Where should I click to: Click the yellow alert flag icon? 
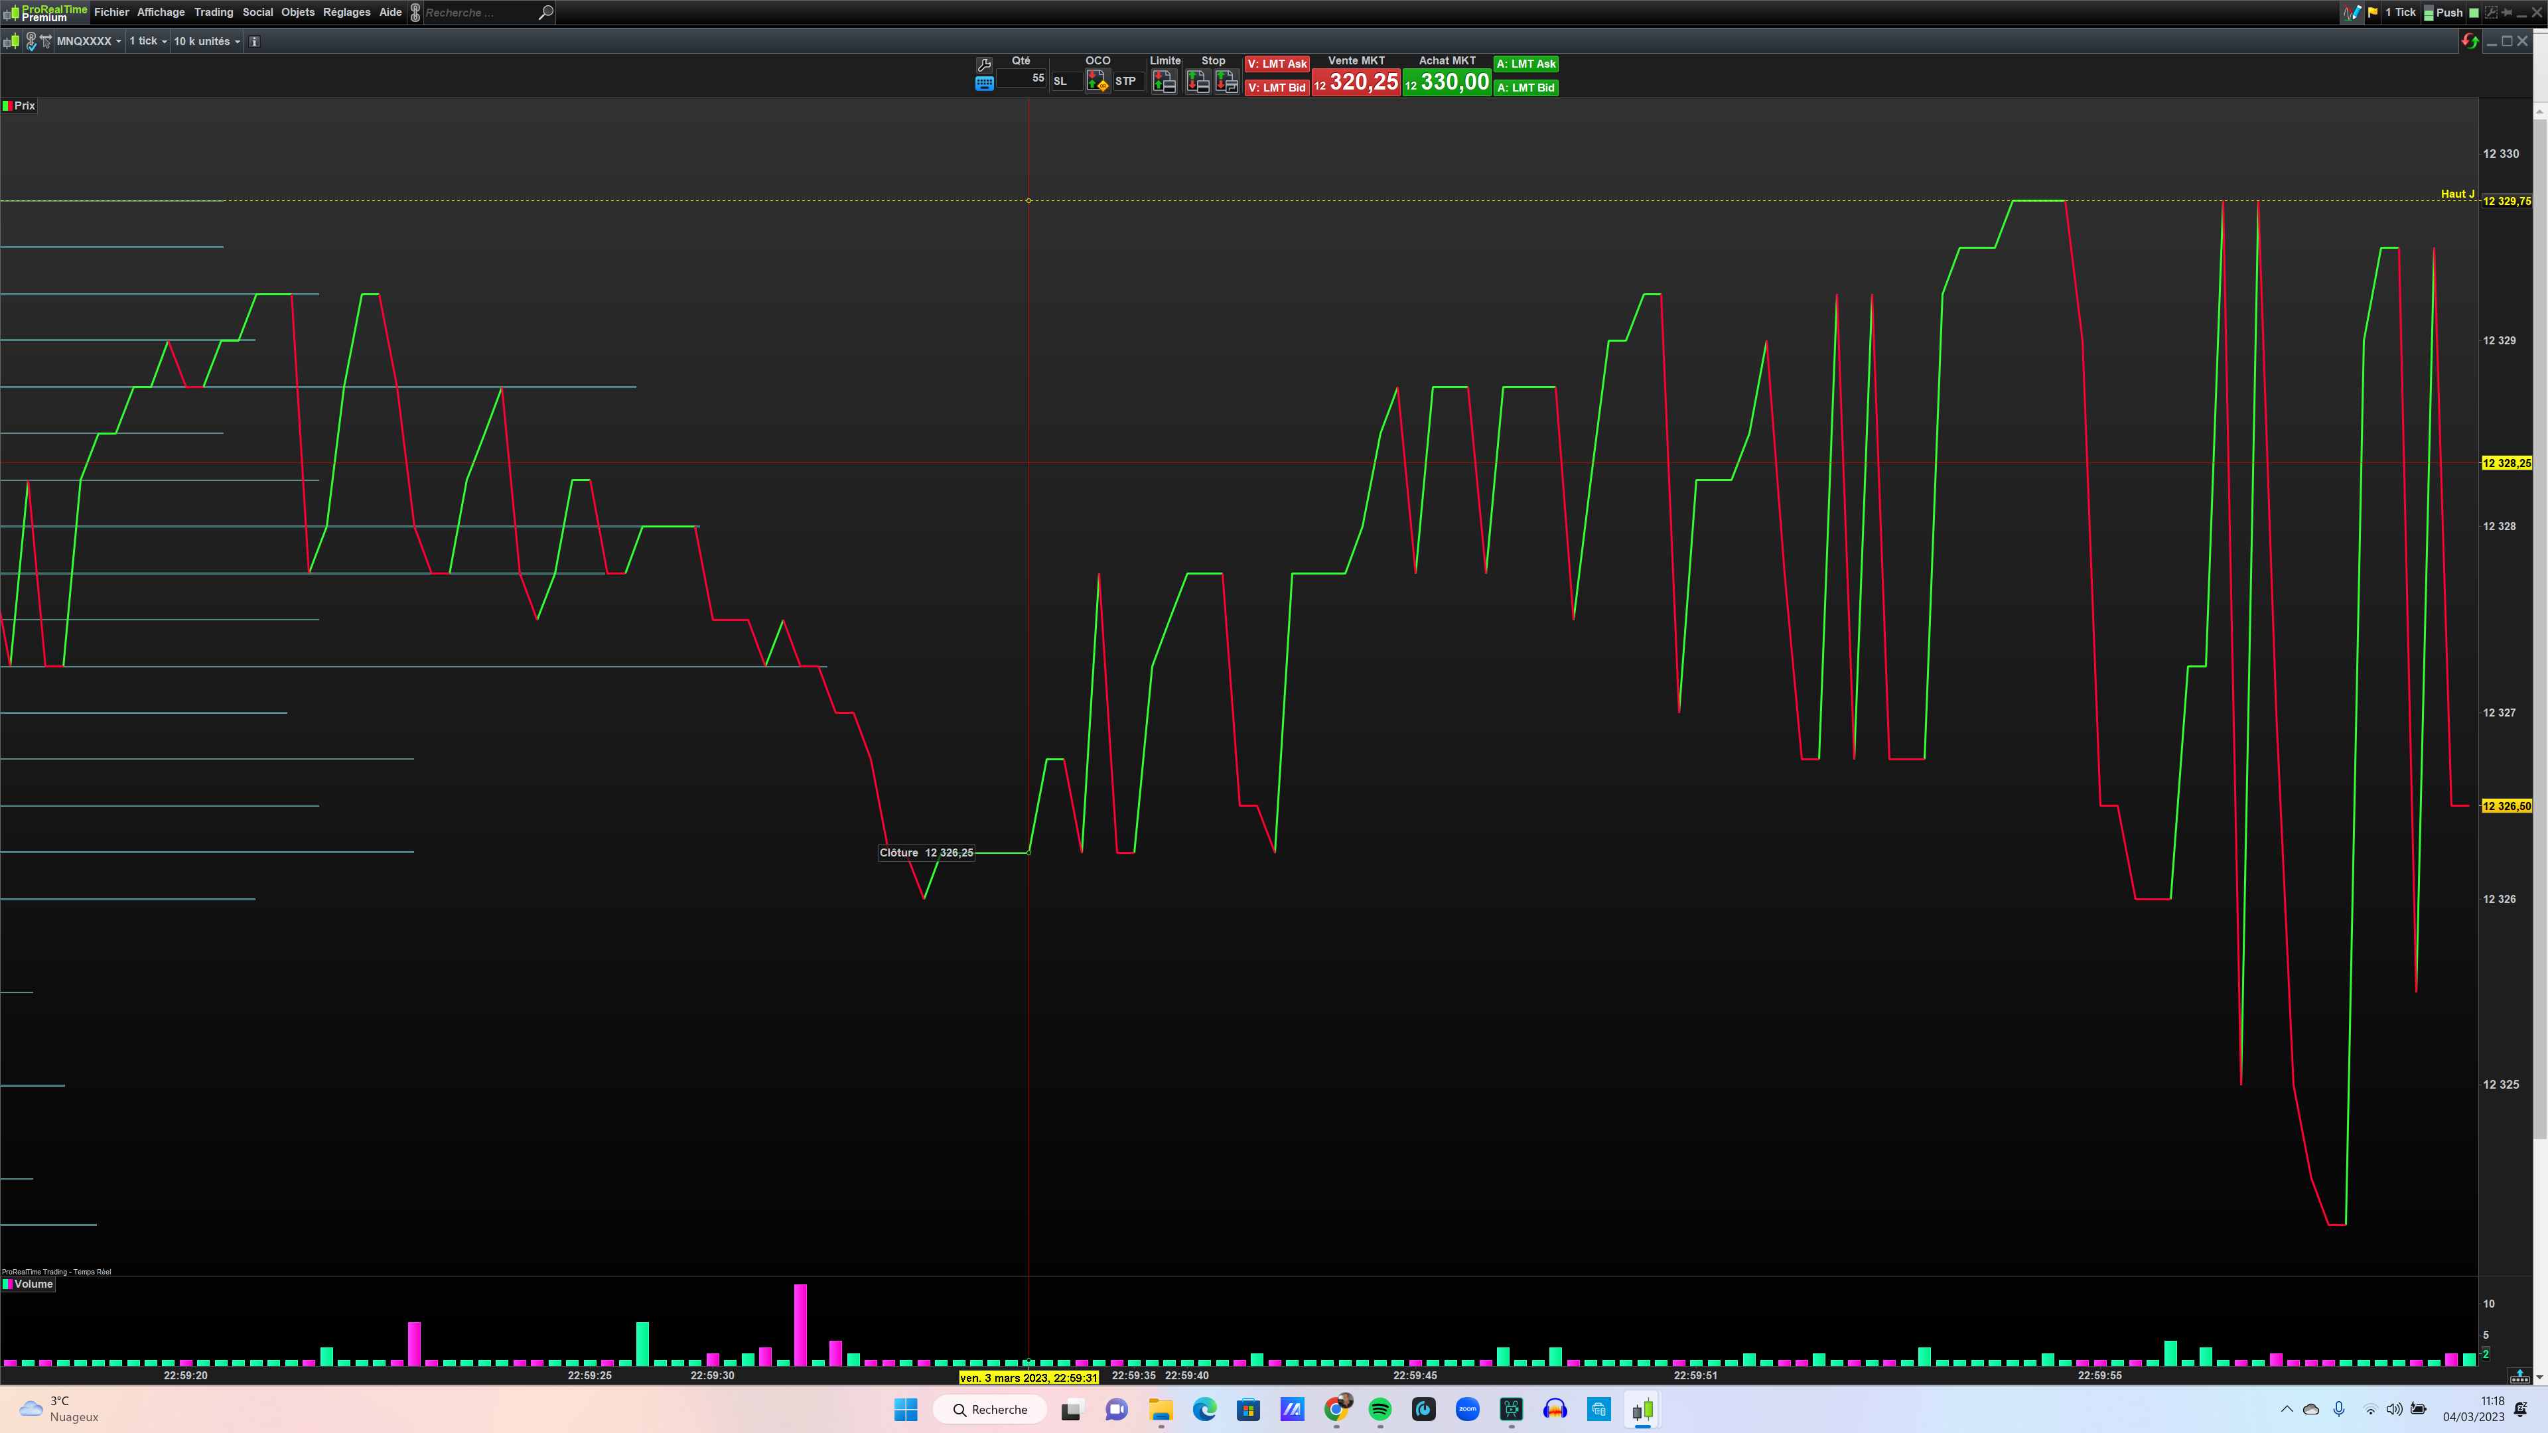[2373, 13]
